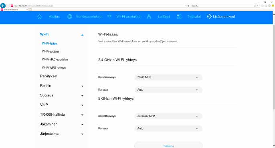The height and width of the screenshot is (148, 275).
Task: Select Wi-Fi-suojaus in the sidebar
Action: [x=51, y=51]
